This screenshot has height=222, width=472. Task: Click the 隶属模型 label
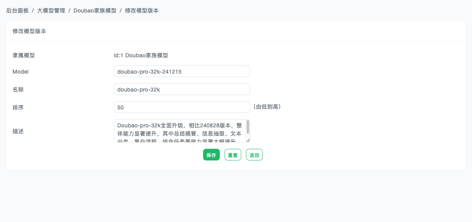click(x=24, y=55)
